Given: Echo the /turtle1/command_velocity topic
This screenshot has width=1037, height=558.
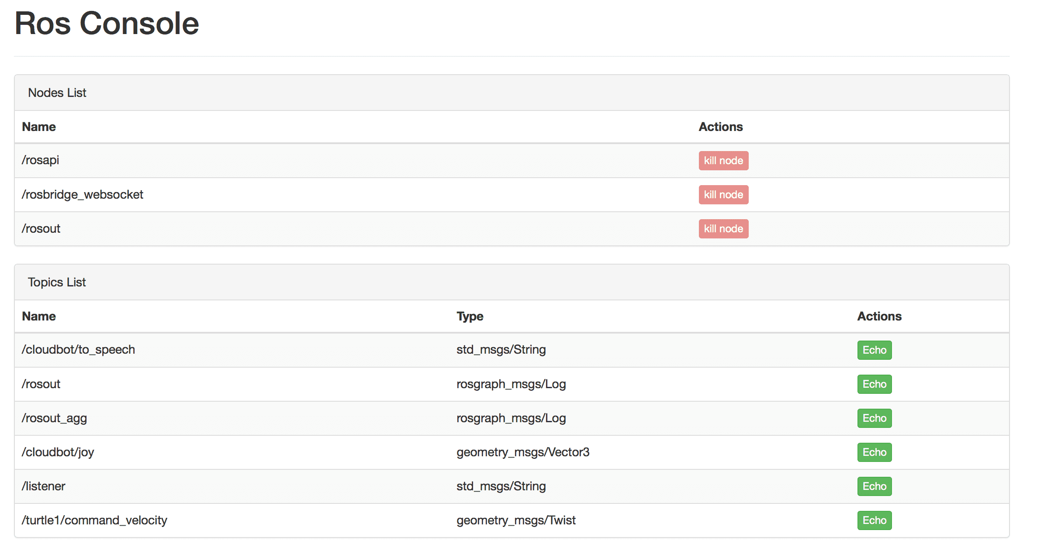Looking at the screenshot, I should 874,520.
